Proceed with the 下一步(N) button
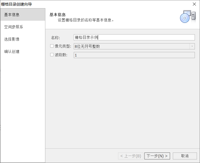This screenshot has height=163, width=200. click(157, 156)
